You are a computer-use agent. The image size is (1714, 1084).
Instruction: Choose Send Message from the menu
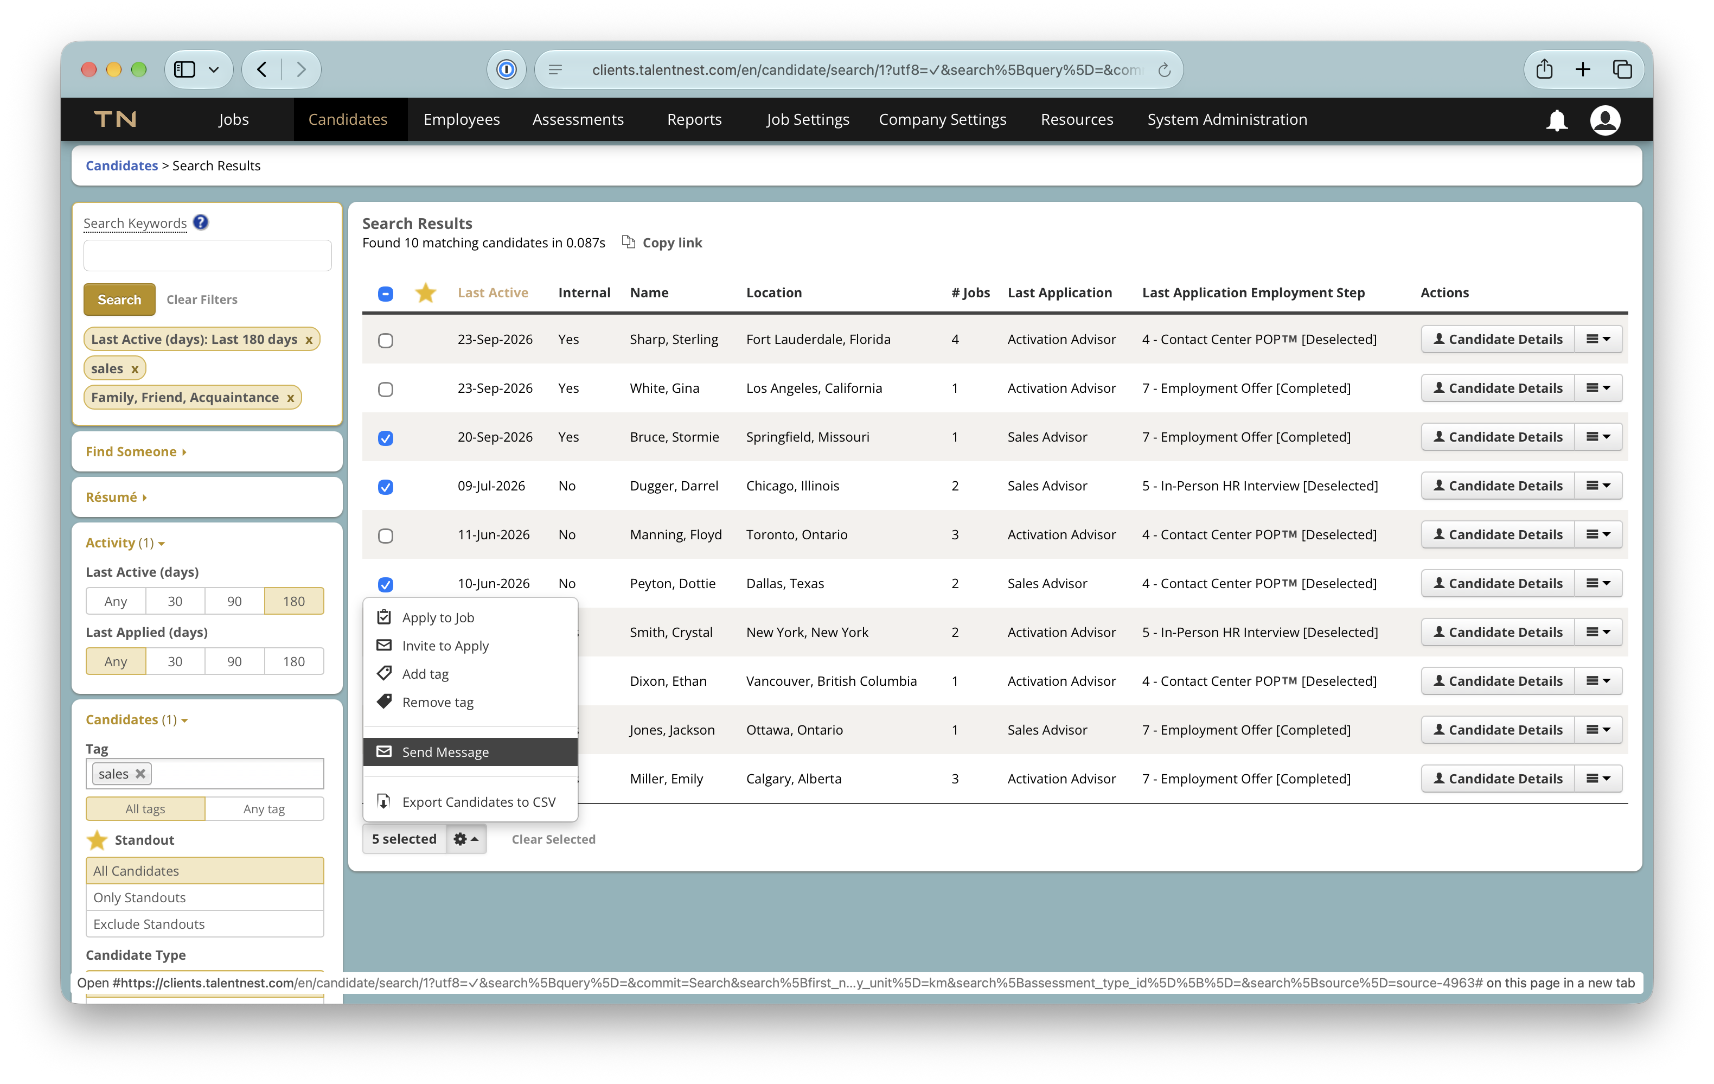[470, 751]
